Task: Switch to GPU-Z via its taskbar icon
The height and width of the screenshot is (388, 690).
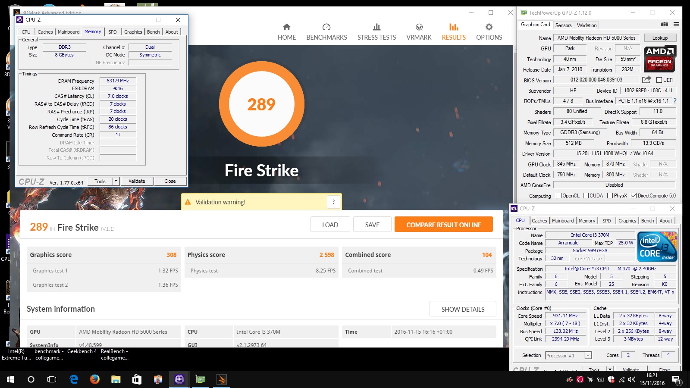Action: (x=201, y=379)
